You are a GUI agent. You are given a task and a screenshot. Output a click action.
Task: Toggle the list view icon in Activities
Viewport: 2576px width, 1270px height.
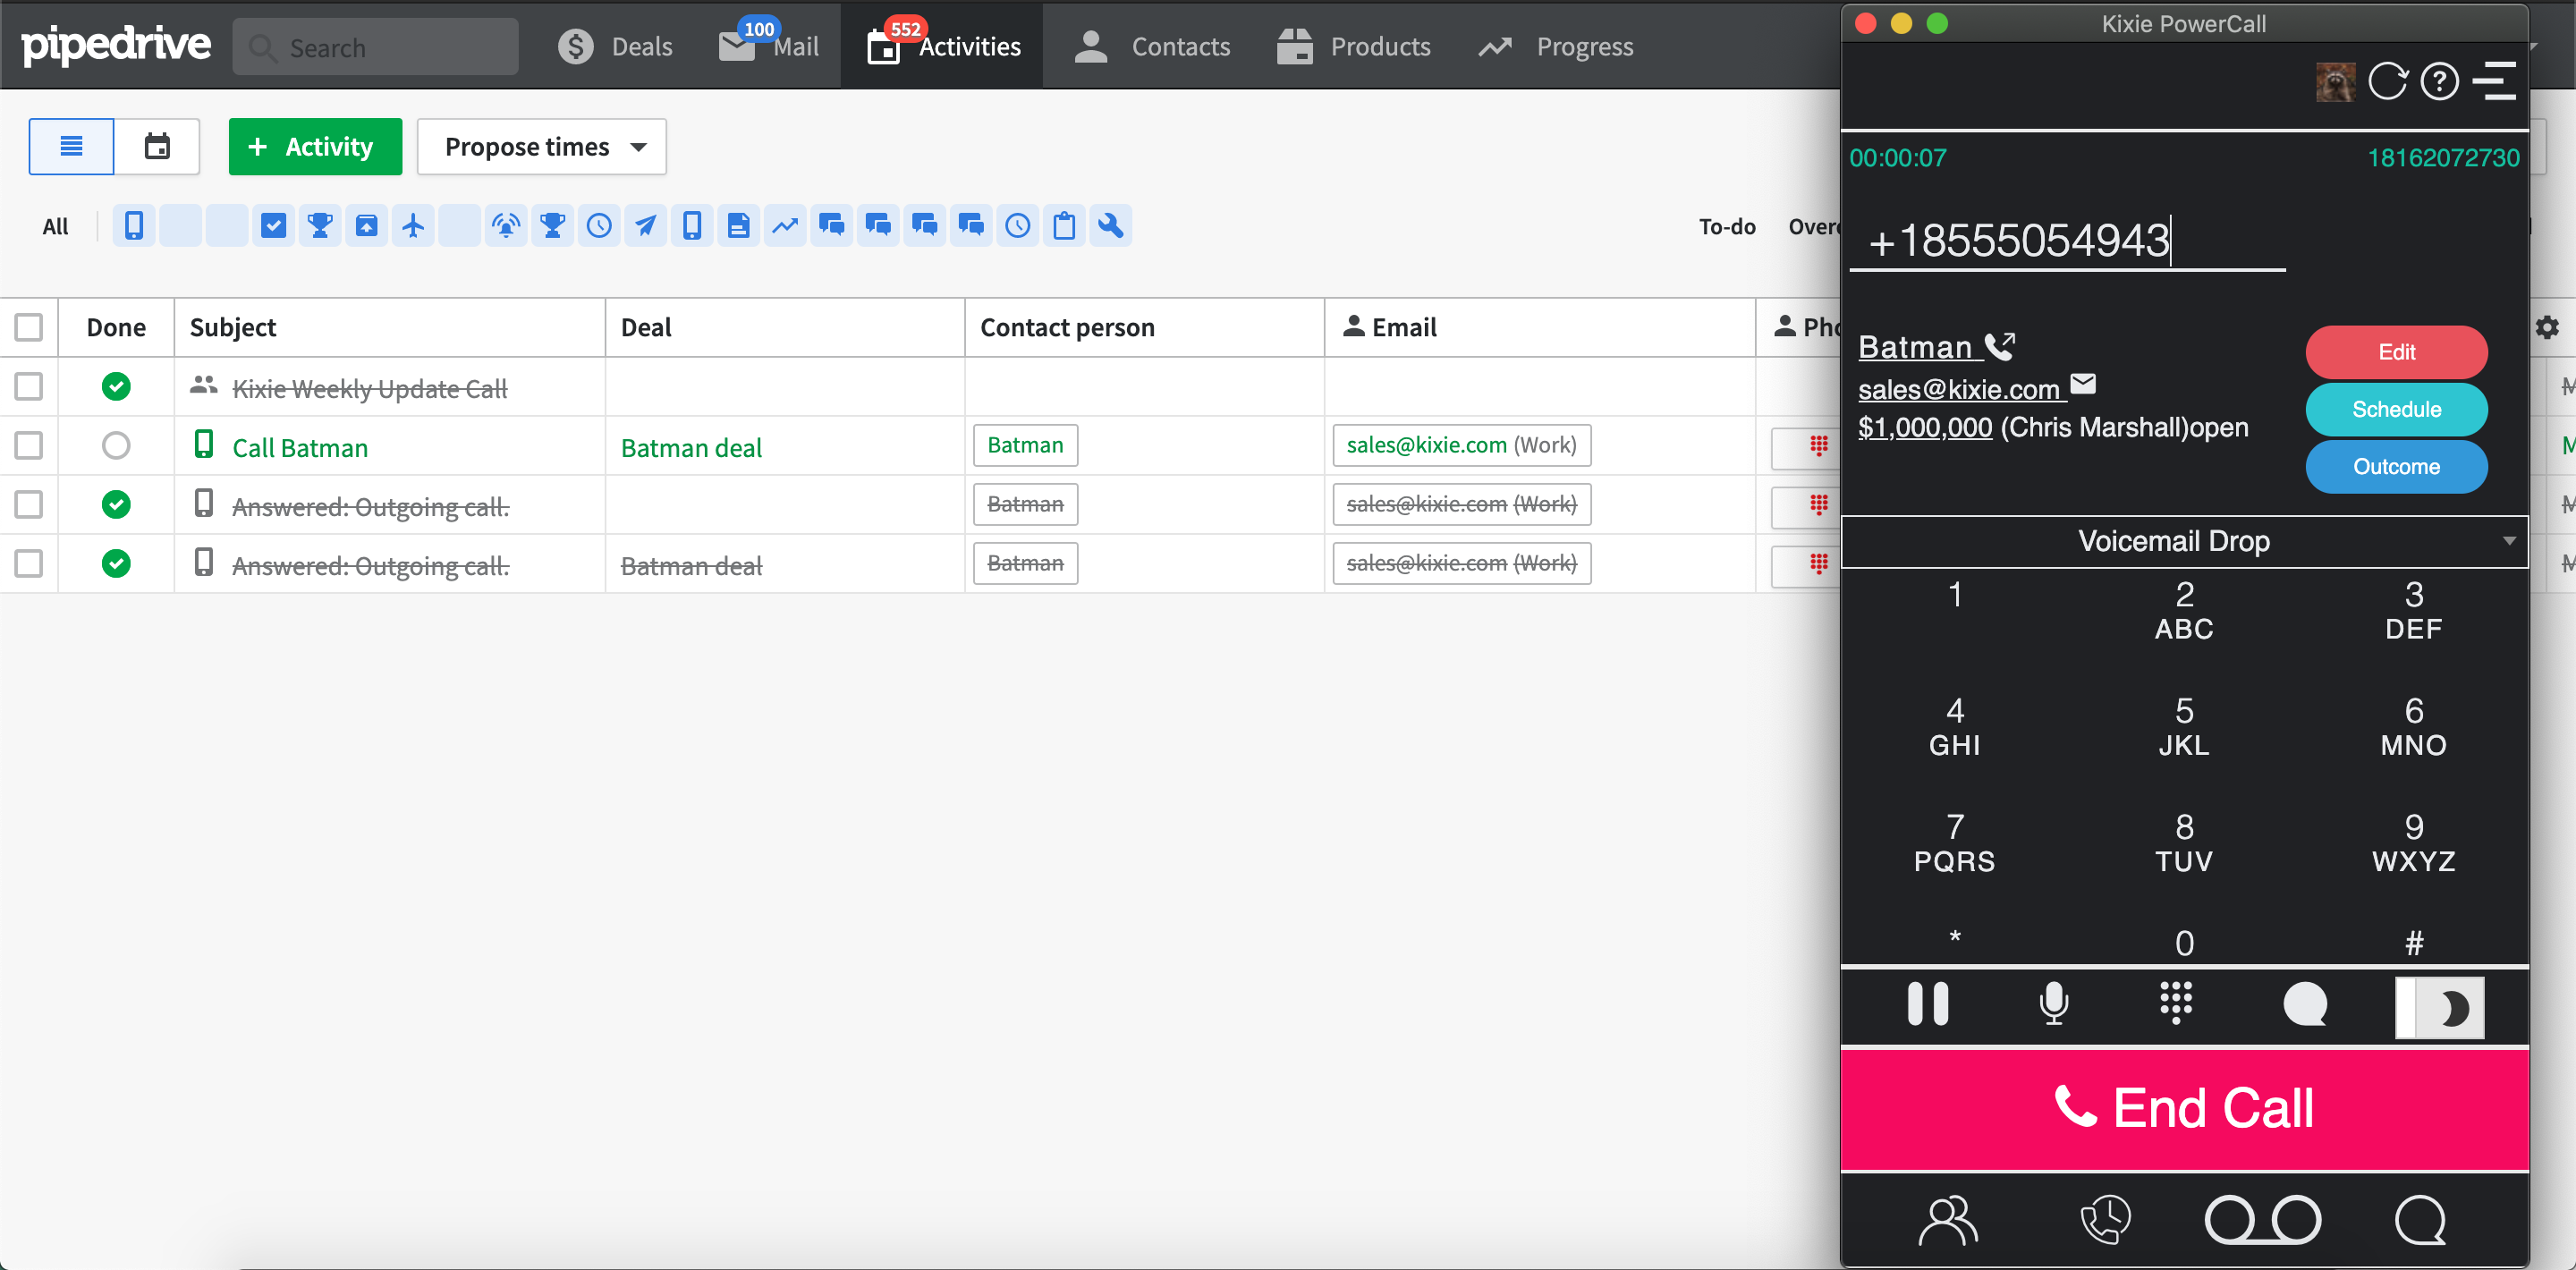pyautogui.click(x=71, y=146)
